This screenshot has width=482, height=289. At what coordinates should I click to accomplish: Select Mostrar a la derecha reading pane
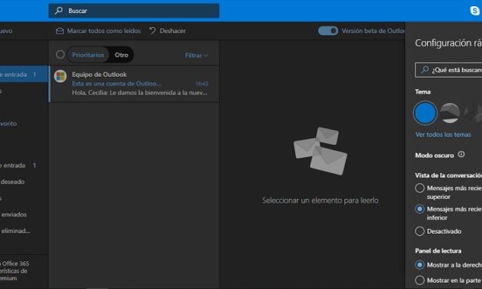pos(420,264)
